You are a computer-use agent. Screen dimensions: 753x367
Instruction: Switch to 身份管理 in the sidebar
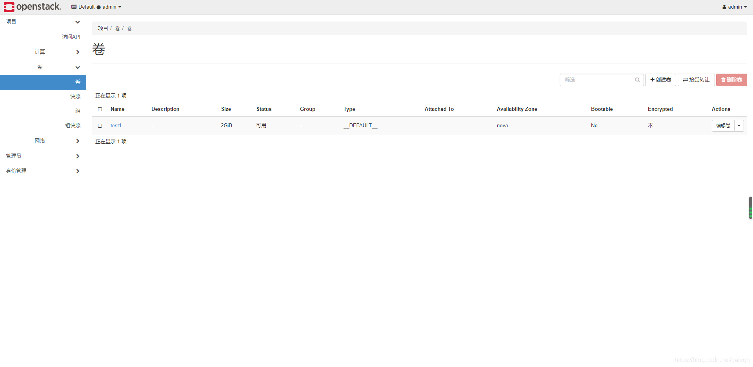tap(16, 171)
